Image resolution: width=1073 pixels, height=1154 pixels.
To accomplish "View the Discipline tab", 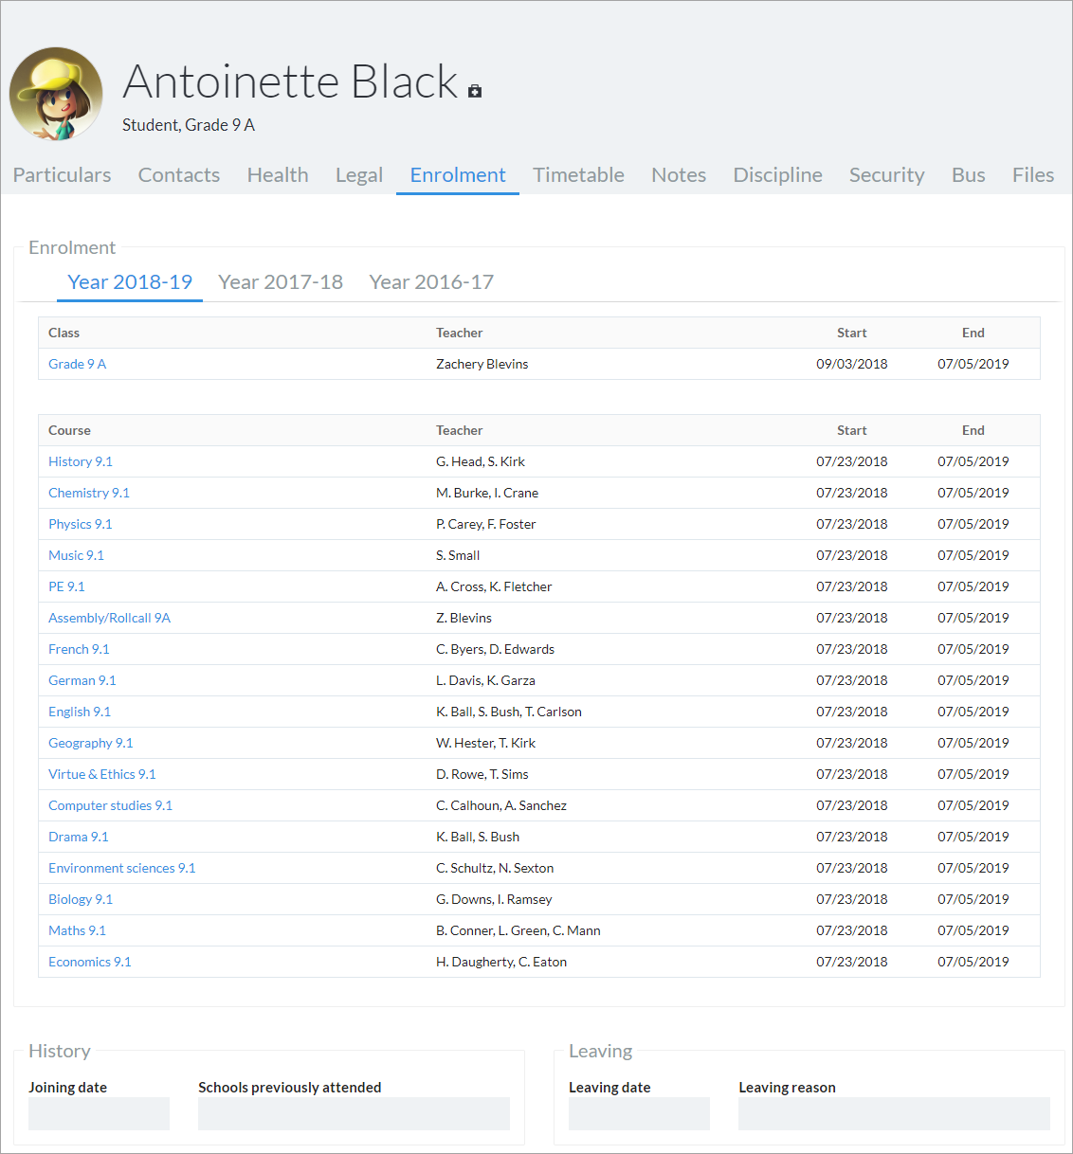I will [778, 175].
